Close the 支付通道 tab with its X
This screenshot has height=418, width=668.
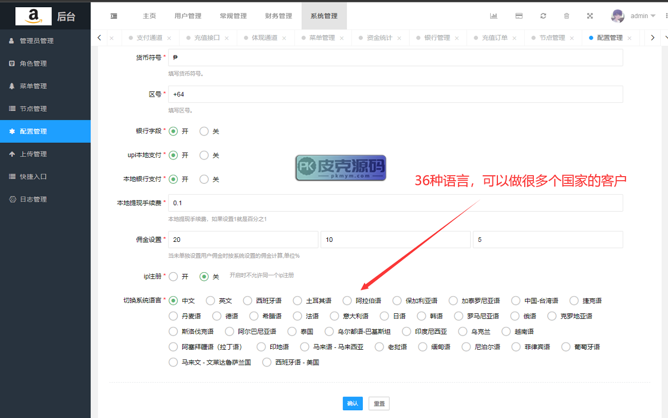coord(169,38)
